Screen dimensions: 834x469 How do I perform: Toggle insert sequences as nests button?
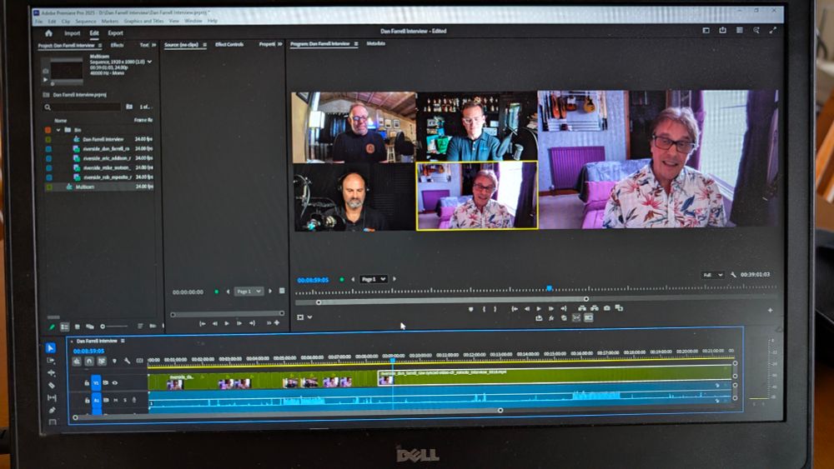coord(77,362)
